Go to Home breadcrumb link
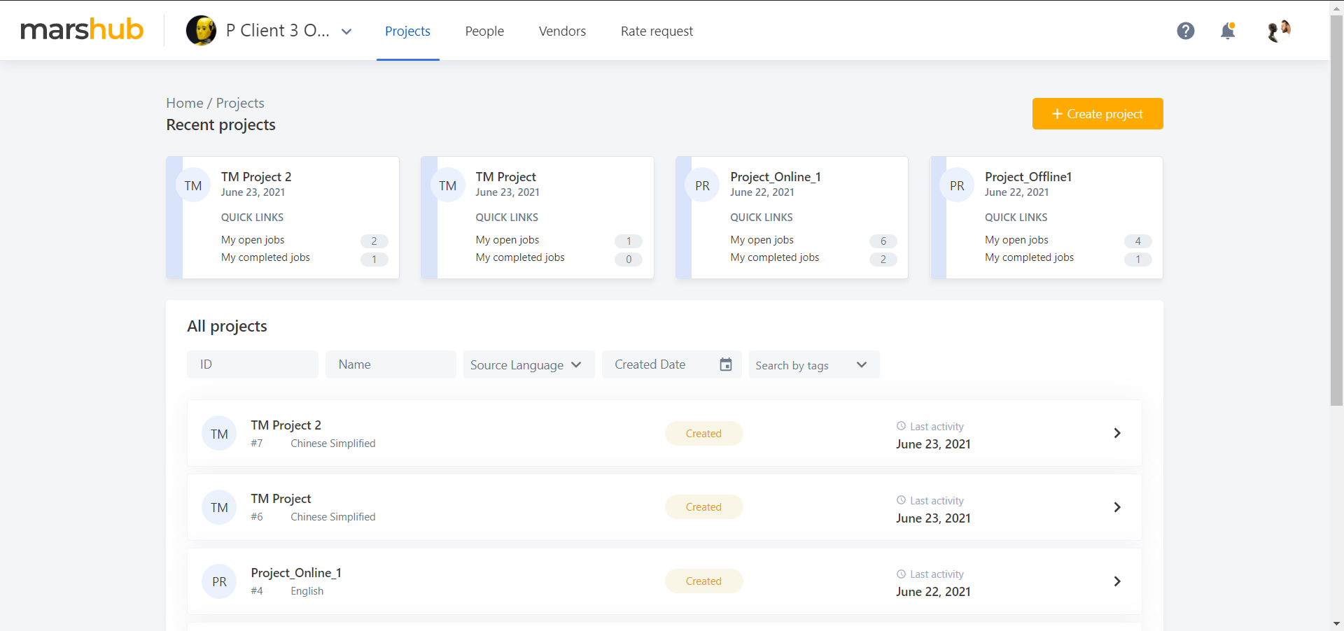 tap(185, 103)
